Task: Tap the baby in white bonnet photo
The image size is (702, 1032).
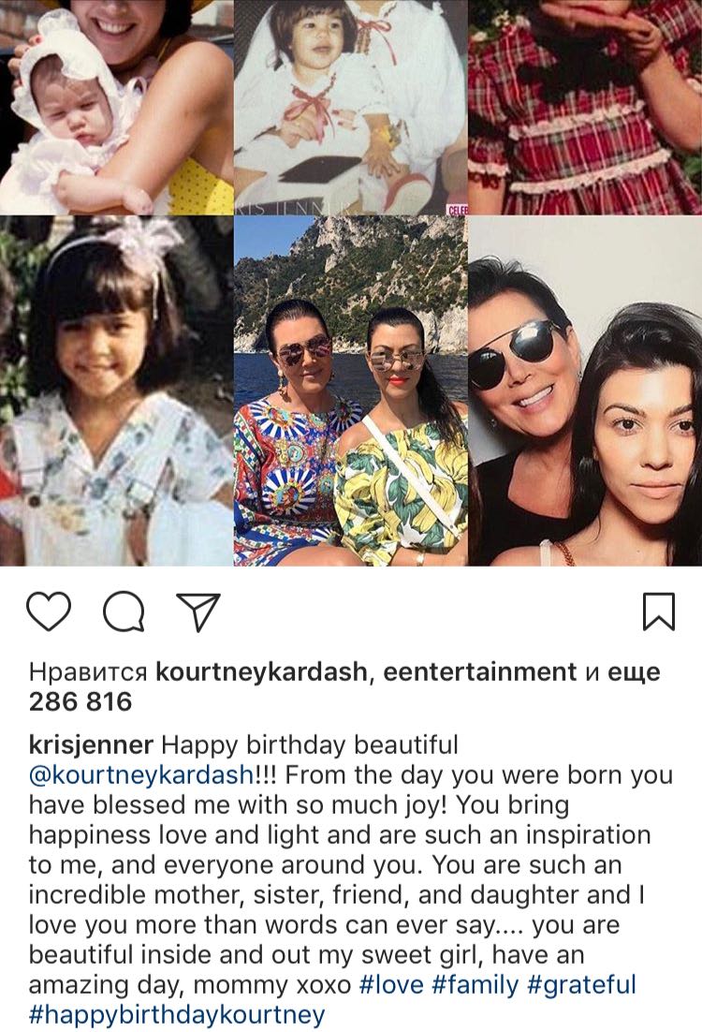Action: click(x=116, y=107)
